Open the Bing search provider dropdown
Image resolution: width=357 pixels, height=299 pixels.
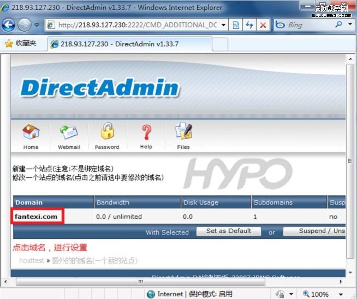[350, 25]
